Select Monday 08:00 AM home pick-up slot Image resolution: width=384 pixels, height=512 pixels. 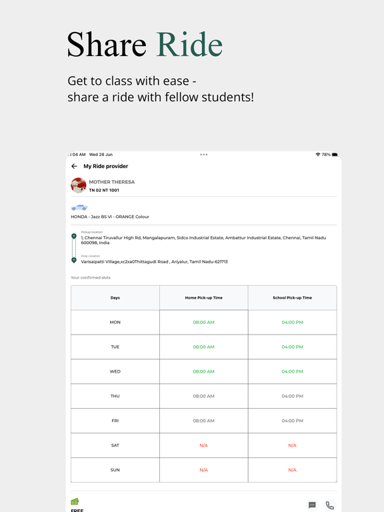(x=204, y=322)
